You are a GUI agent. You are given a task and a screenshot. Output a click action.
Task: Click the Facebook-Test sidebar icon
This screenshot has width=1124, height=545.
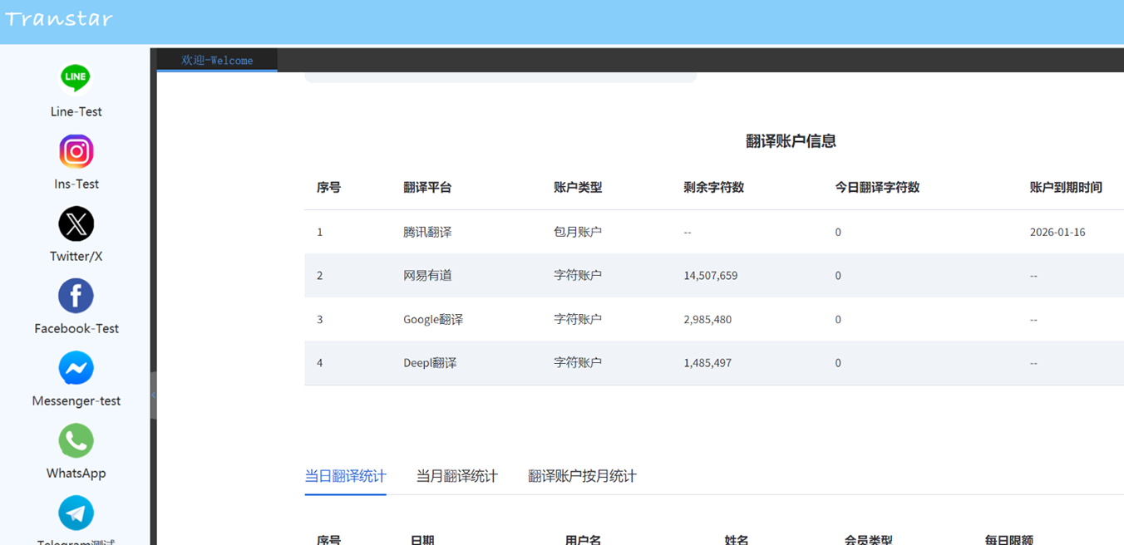[x=76, y=295]
